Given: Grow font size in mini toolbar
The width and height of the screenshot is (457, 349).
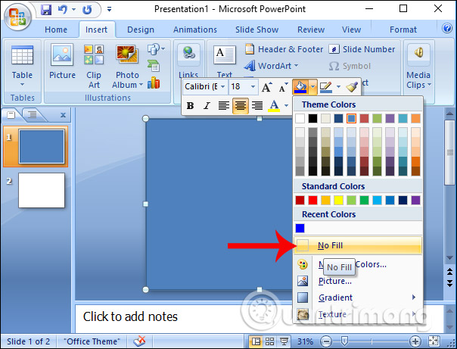Looking at the screenshot, I should coord(266,87).
